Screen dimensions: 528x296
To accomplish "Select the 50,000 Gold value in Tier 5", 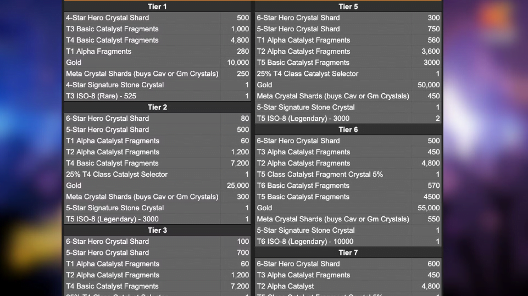I will [427, 85].
